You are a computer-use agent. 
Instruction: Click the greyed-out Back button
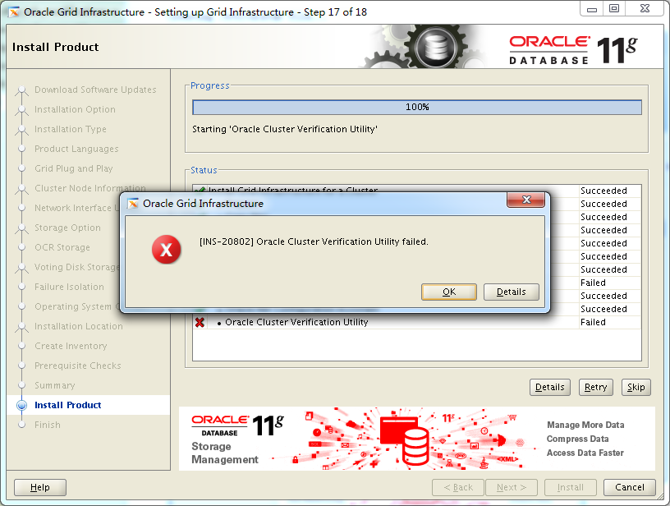(458, 487)
